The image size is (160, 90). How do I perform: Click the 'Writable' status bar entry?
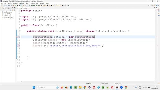(89, 84)
